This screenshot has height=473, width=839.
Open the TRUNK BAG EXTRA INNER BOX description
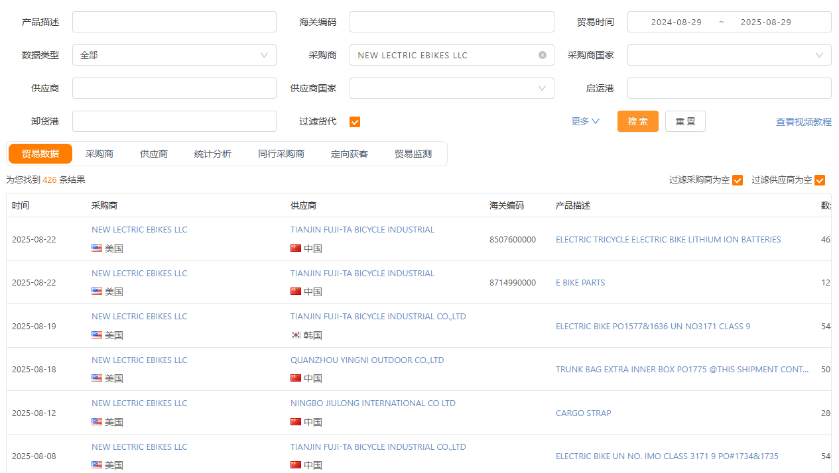(x=682, y=370)
